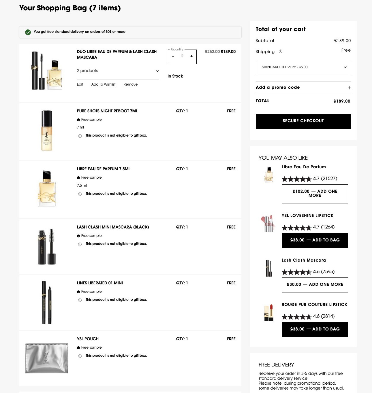Screen dimensions: 372x393
Task: Expand the 2 products chevron
Action: 157,71
